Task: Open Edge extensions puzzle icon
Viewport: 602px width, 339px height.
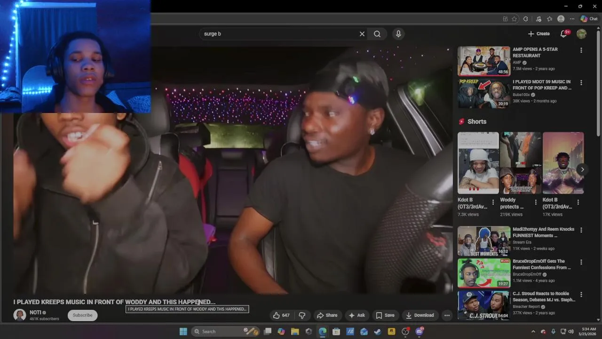Action: [x=526, y=19]
